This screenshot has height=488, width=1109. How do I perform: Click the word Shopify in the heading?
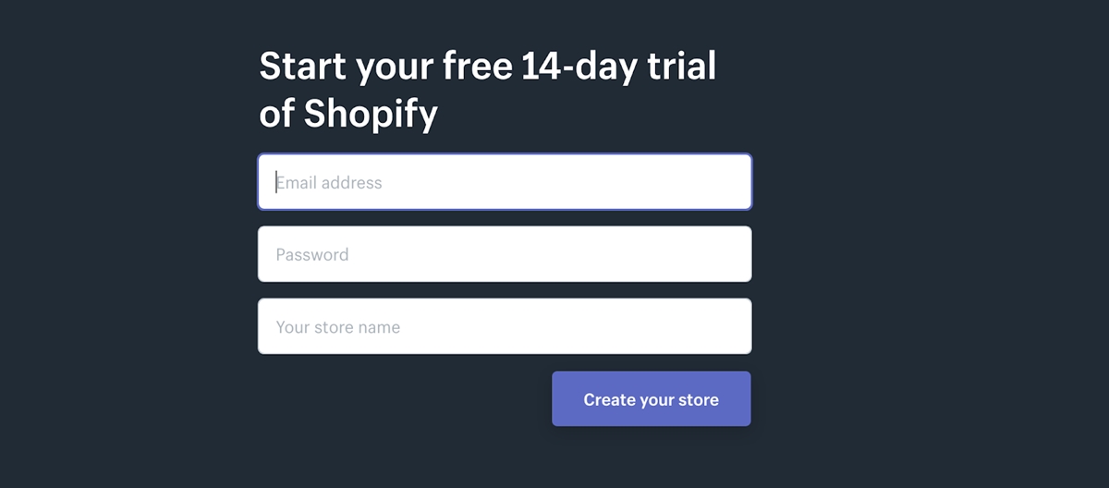click(371, 115)
